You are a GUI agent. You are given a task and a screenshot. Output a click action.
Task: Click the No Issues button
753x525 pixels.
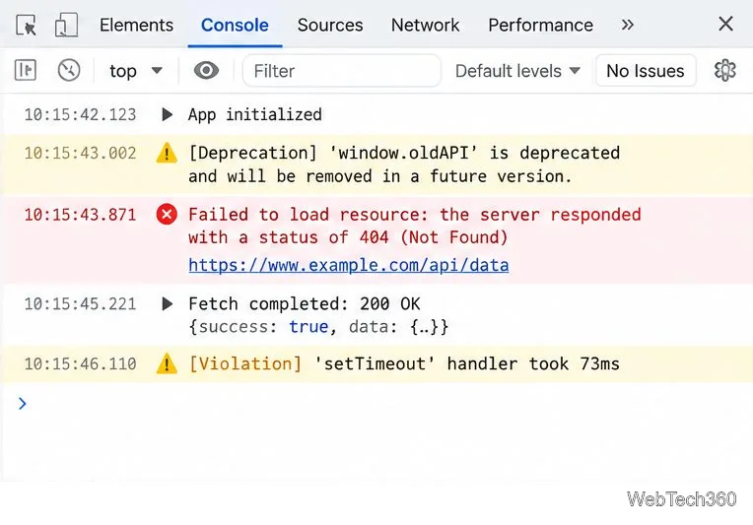pyautogui.click(x=646, y=71)
